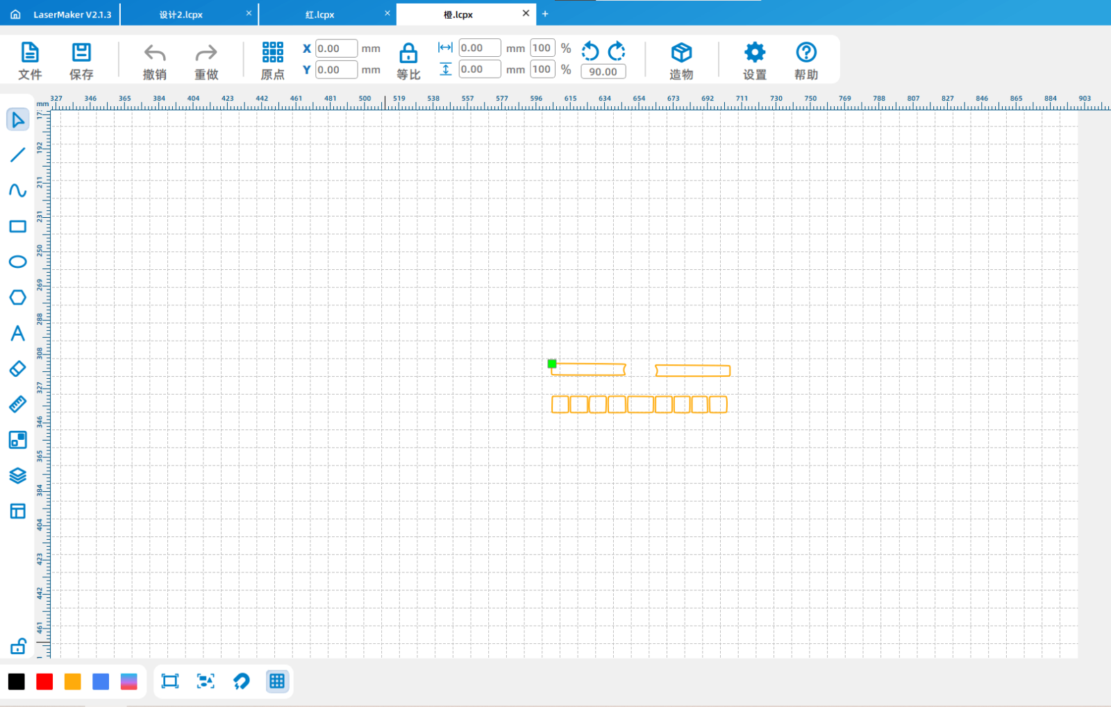Open the layers panel icon
The height and width of the screenshot is (707, 1111).
17,475
